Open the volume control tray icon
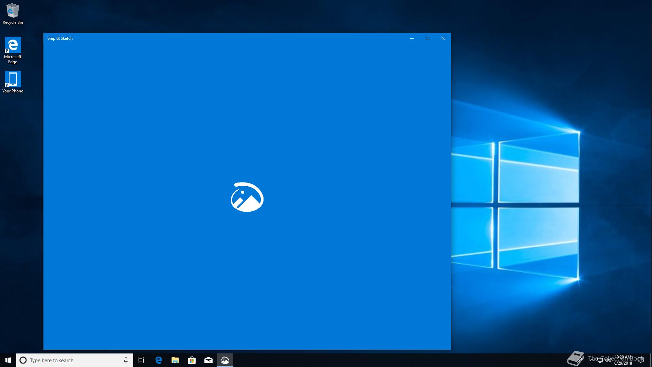 point(608,360)
